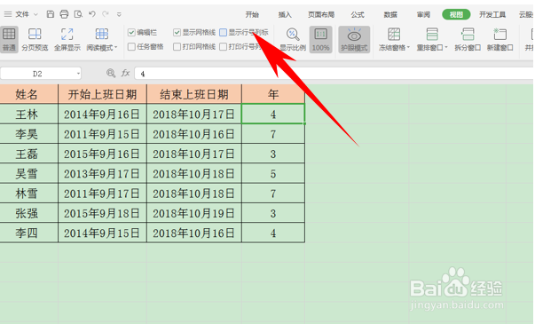Open the hamburger menu icon beside 文件
Viewport: 535px width, 324px height.
[x=8, y=14]
